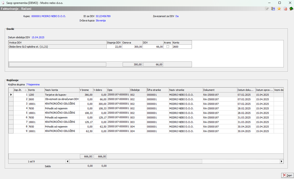Viewport: 294px width, 179px height.
Task: Click the 7 Najemnine booking group link
Action: tap(33, 85)
